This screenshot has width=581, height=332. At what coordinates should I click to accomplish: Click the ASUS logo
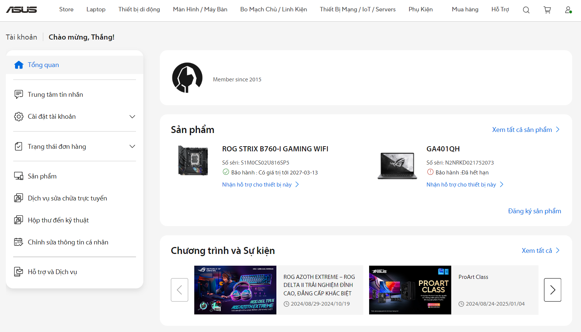tap(21, 10)
